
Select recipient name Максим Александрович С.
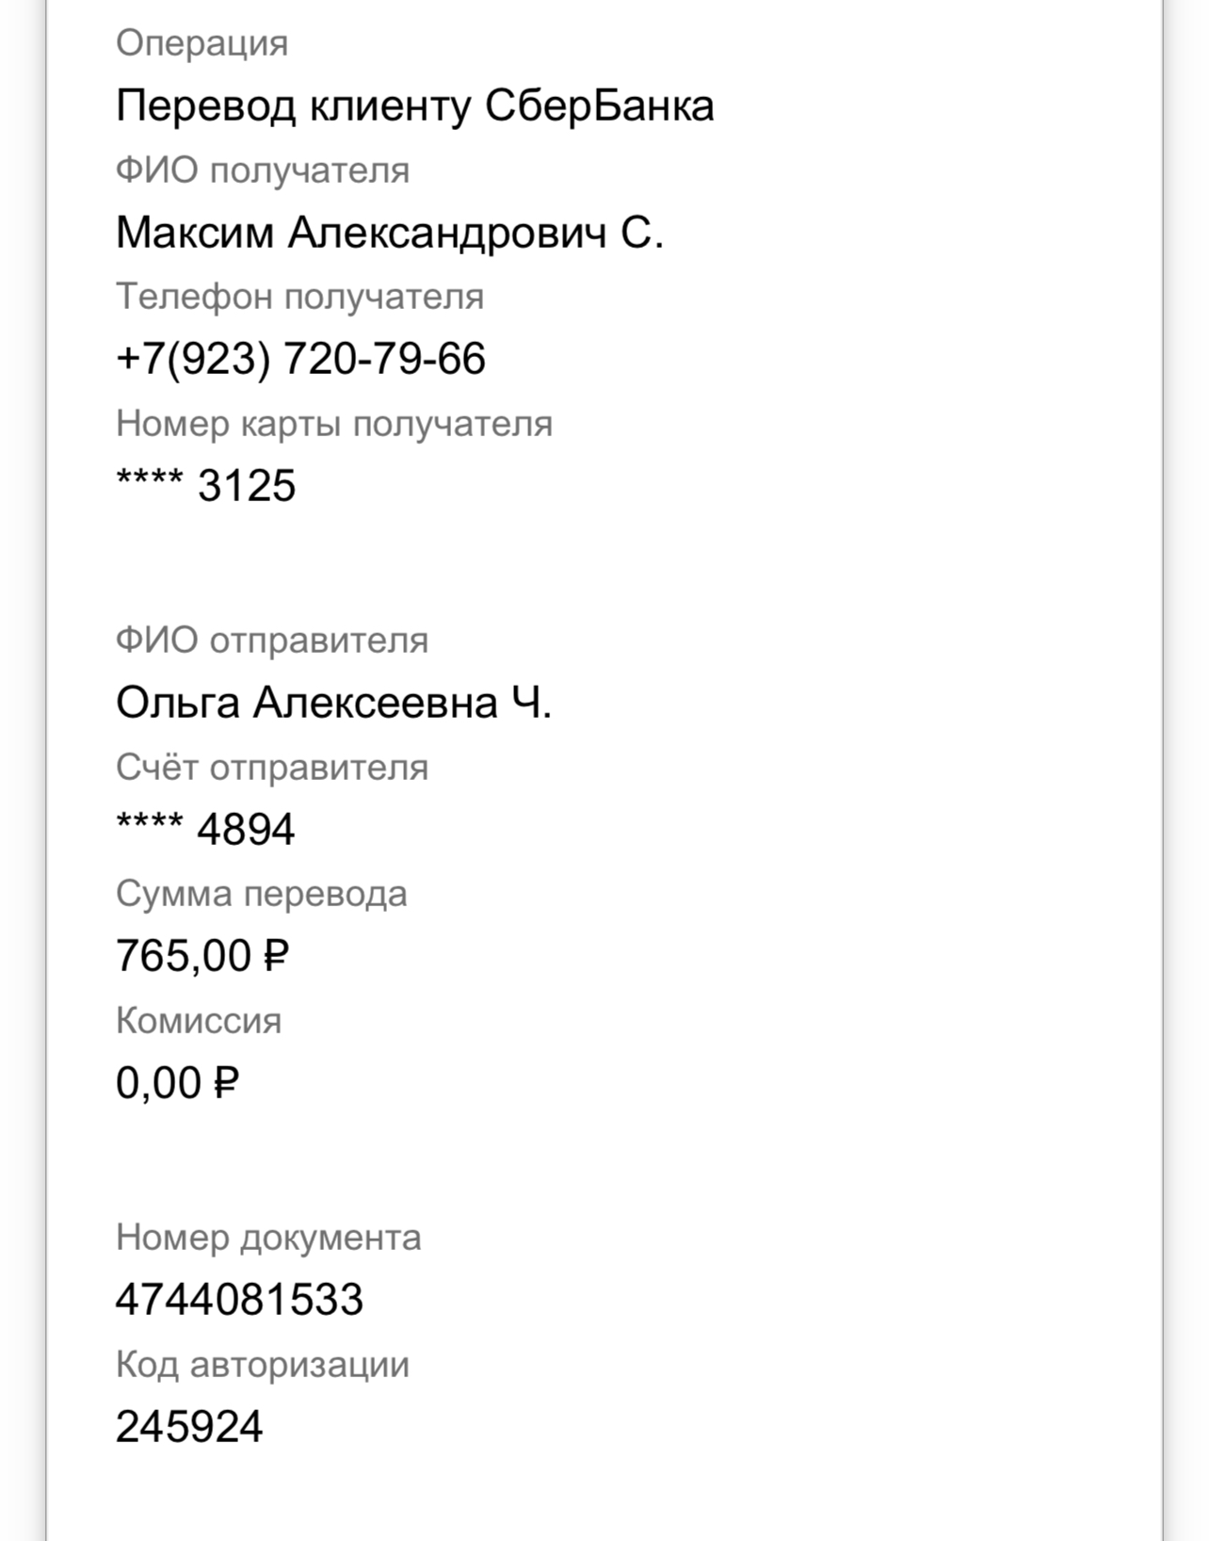tap(390, 232)
